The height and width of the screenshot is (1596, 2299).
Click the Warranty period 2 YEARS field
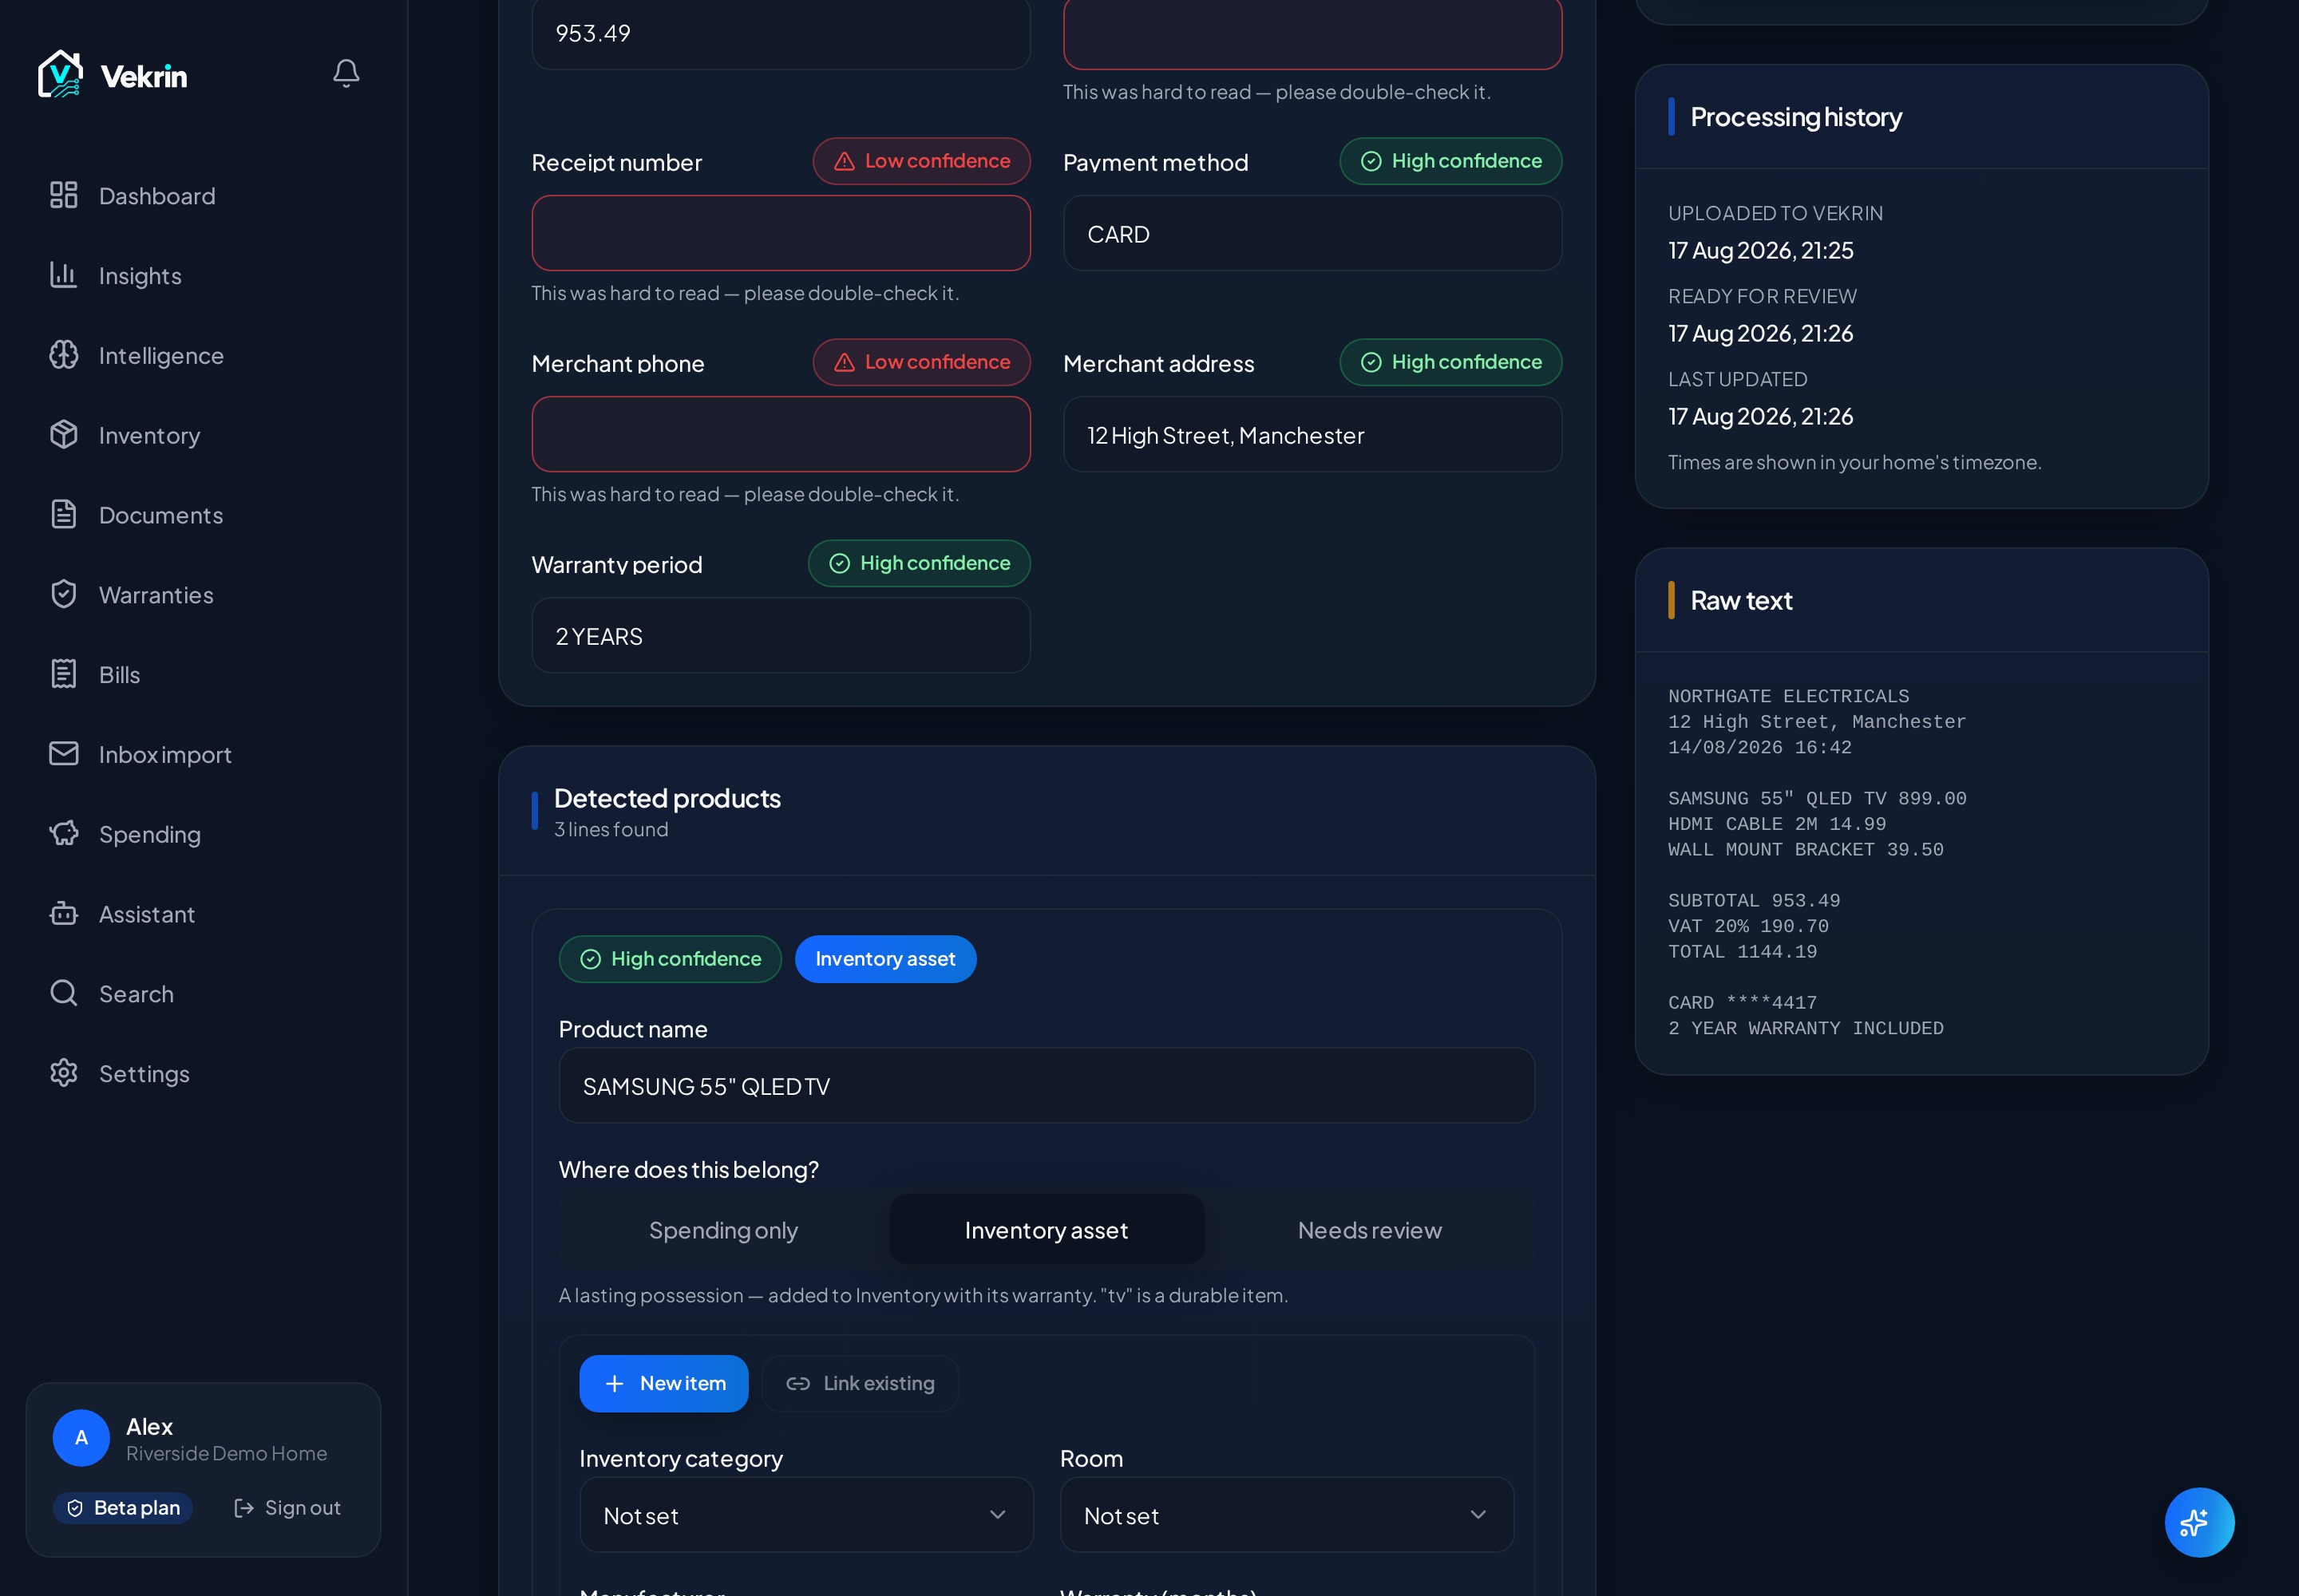[782, 636]
